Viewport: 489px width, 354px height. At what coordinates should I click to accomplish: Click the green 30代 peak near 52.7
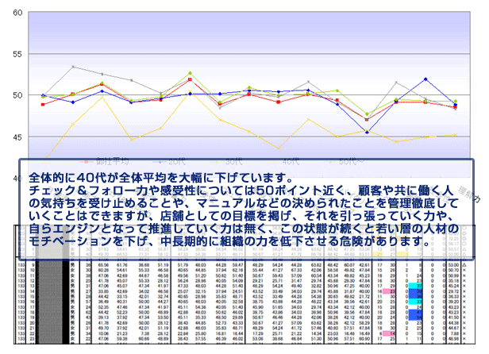click(x=190, y=73)
